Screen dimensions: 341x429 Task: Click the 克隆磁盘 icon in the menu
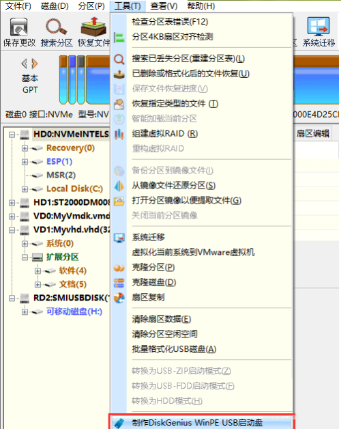(119, 283)
